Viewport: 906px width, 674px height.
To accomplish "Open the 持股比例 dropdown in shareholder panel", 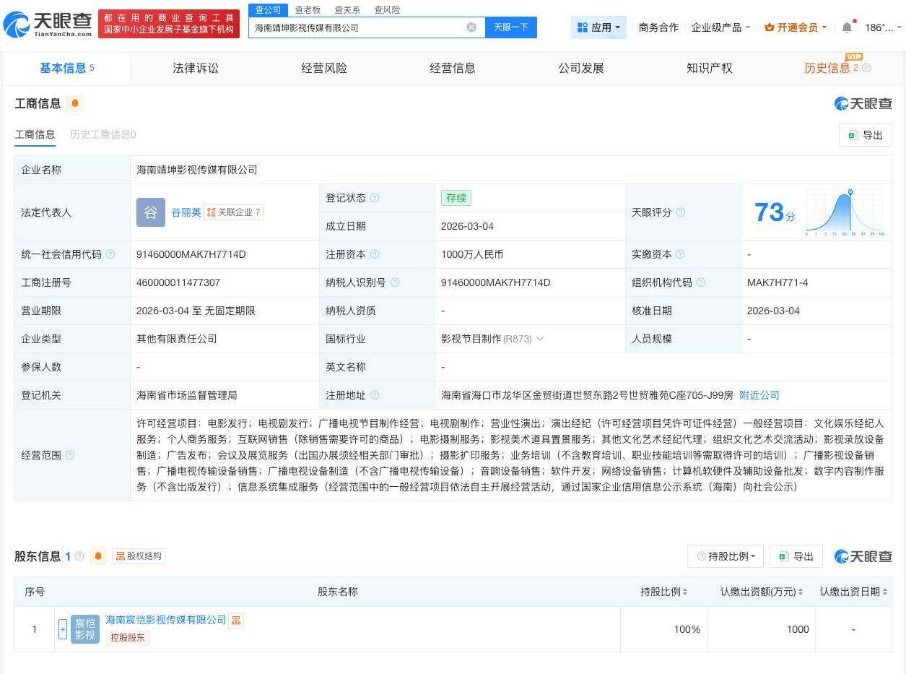I will 726,556.
